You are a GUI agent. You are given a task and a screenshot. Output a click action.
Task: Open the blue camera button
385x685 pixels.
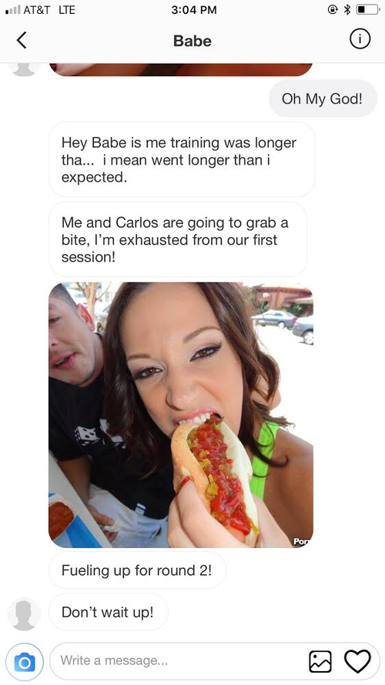click(25, 662)
